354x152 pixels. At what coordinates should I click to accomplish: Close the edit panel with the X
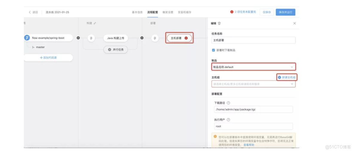click(x=295, y=23)
